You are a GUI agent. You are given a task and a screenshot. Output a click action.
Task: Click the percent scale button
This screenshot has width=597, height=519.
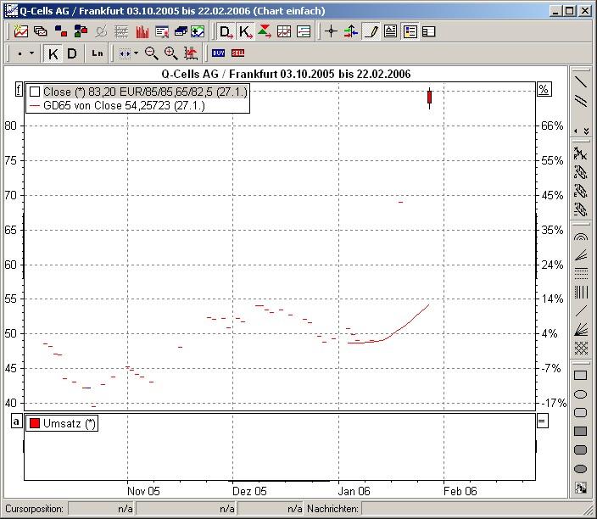544,90
